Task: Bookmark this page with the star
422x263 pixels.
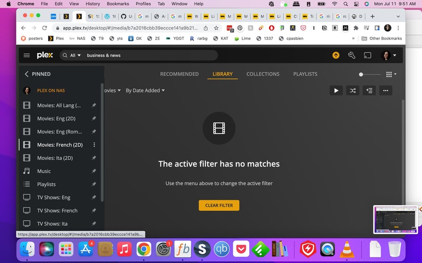Action: [216, 28]
